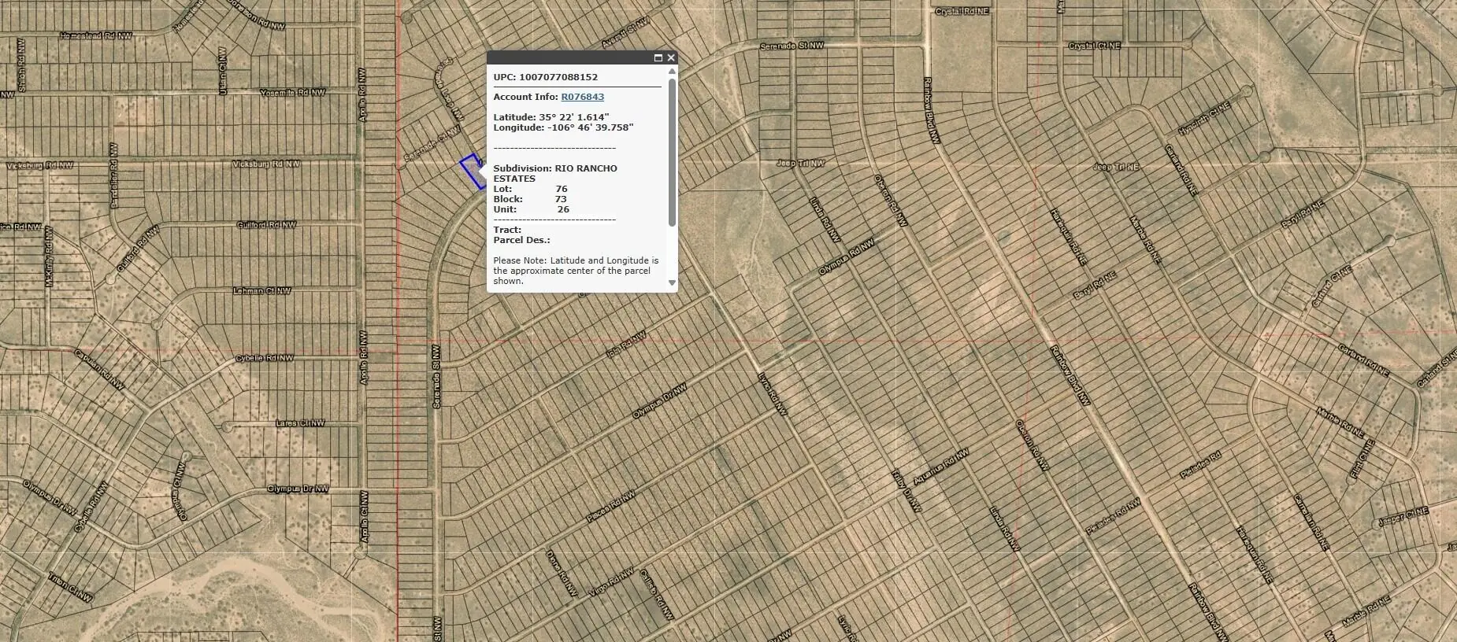The width and height of the screenshot is (1457, 642).
Task: Click the Crystal Ct NE map label
Action: click(x=1095, y=46)
